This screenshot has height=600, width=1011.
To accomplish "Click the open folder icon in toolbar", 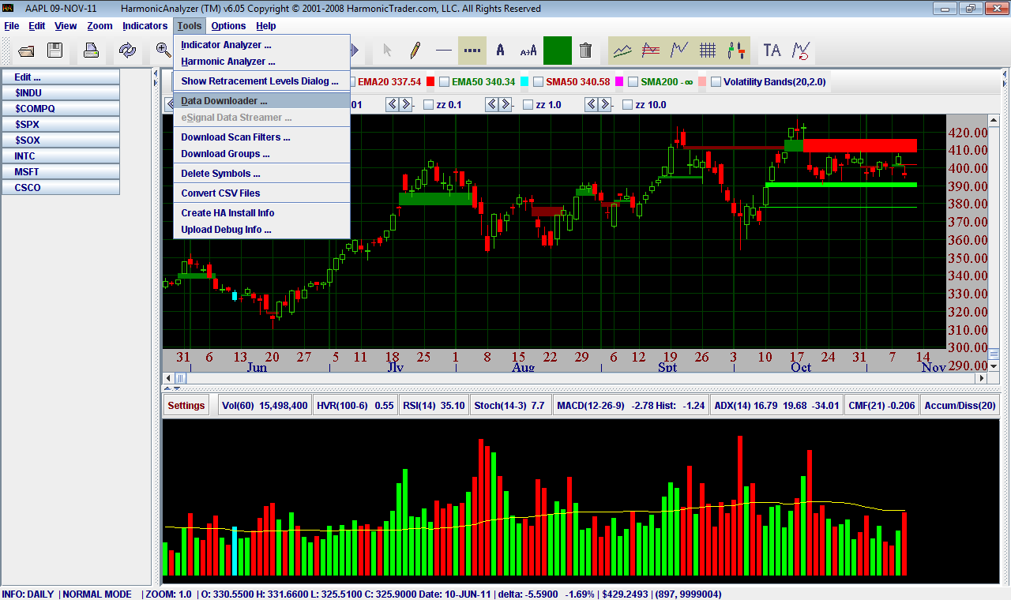I will click(x=26, y=51).
